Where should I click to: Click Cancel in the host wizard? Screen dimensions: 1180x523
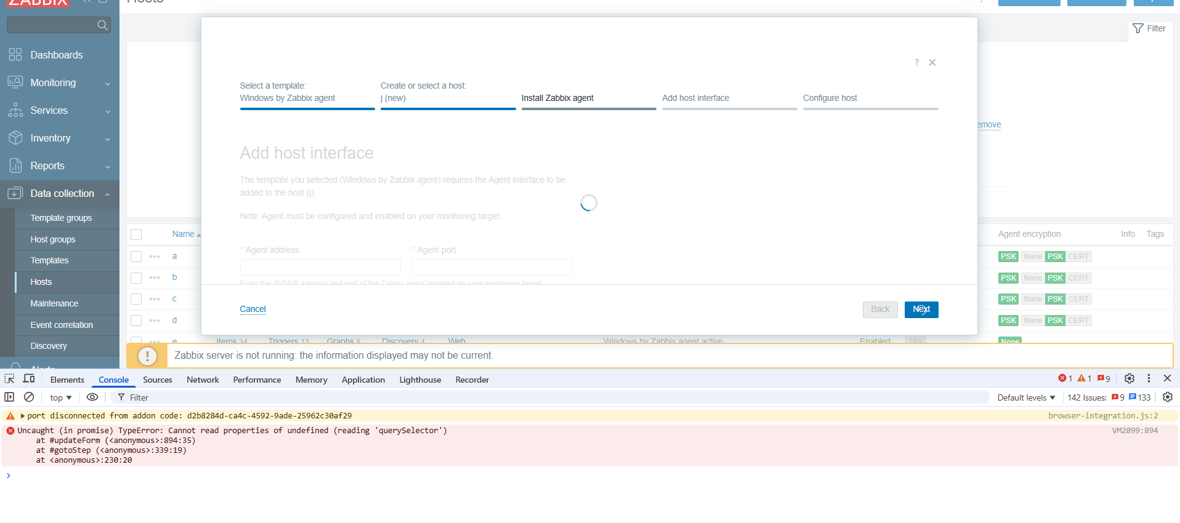click(x=253, y=309)
